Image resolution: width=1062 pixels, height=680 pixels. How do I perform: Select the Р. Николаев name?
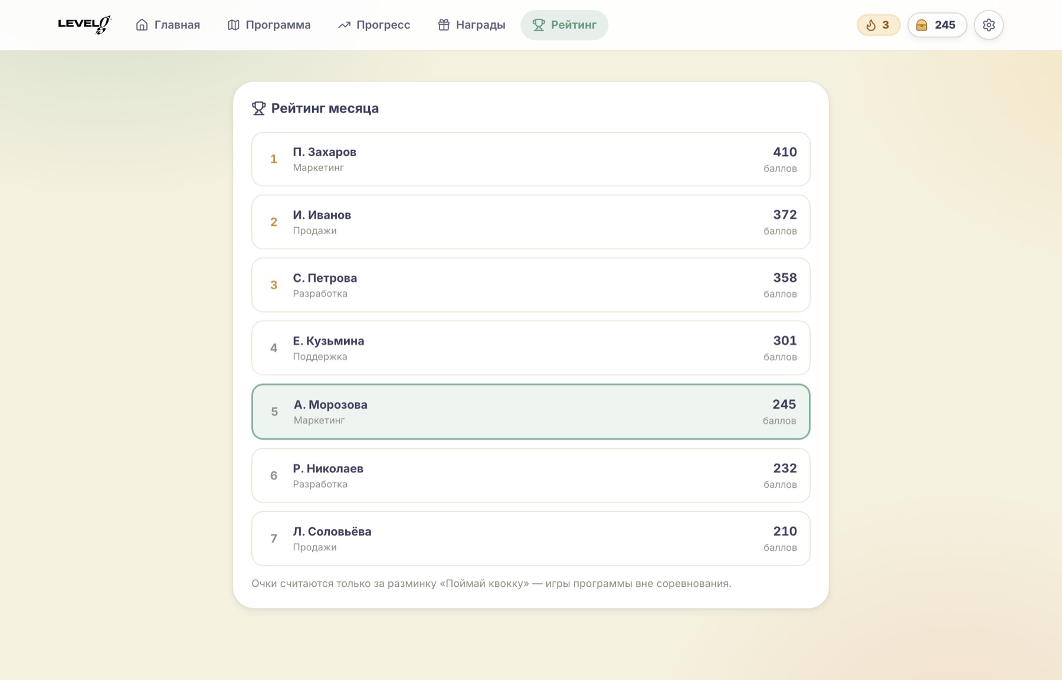coord(328,468)
